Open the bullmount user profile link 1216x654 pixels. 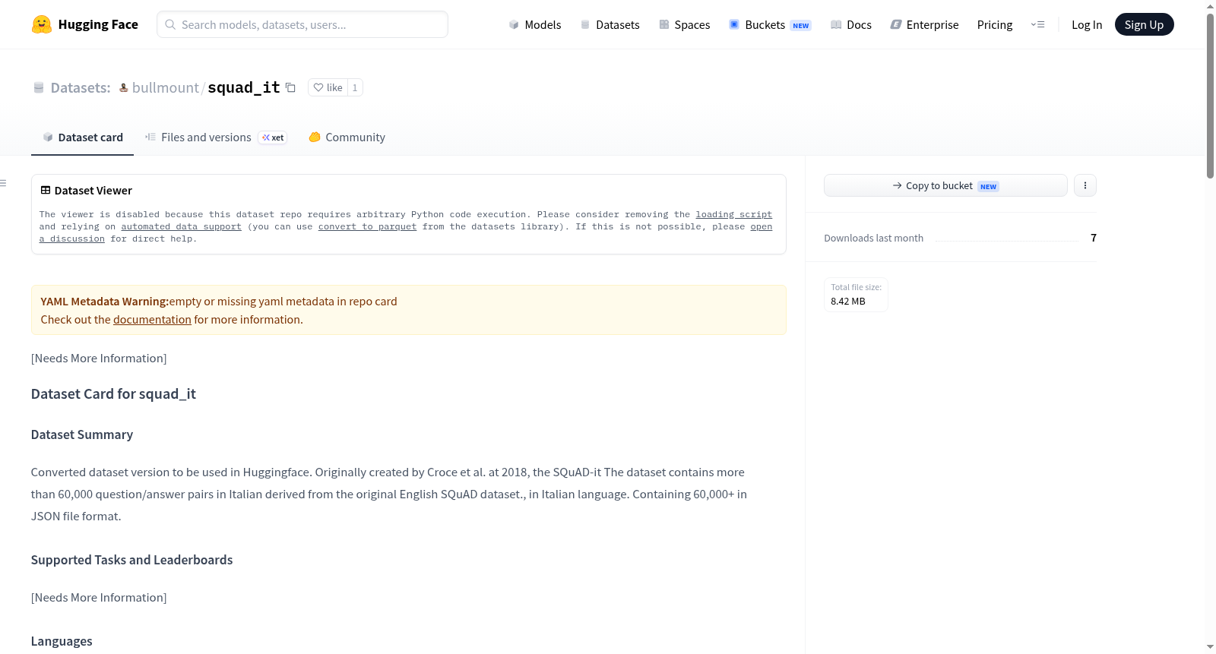[166, 87]
